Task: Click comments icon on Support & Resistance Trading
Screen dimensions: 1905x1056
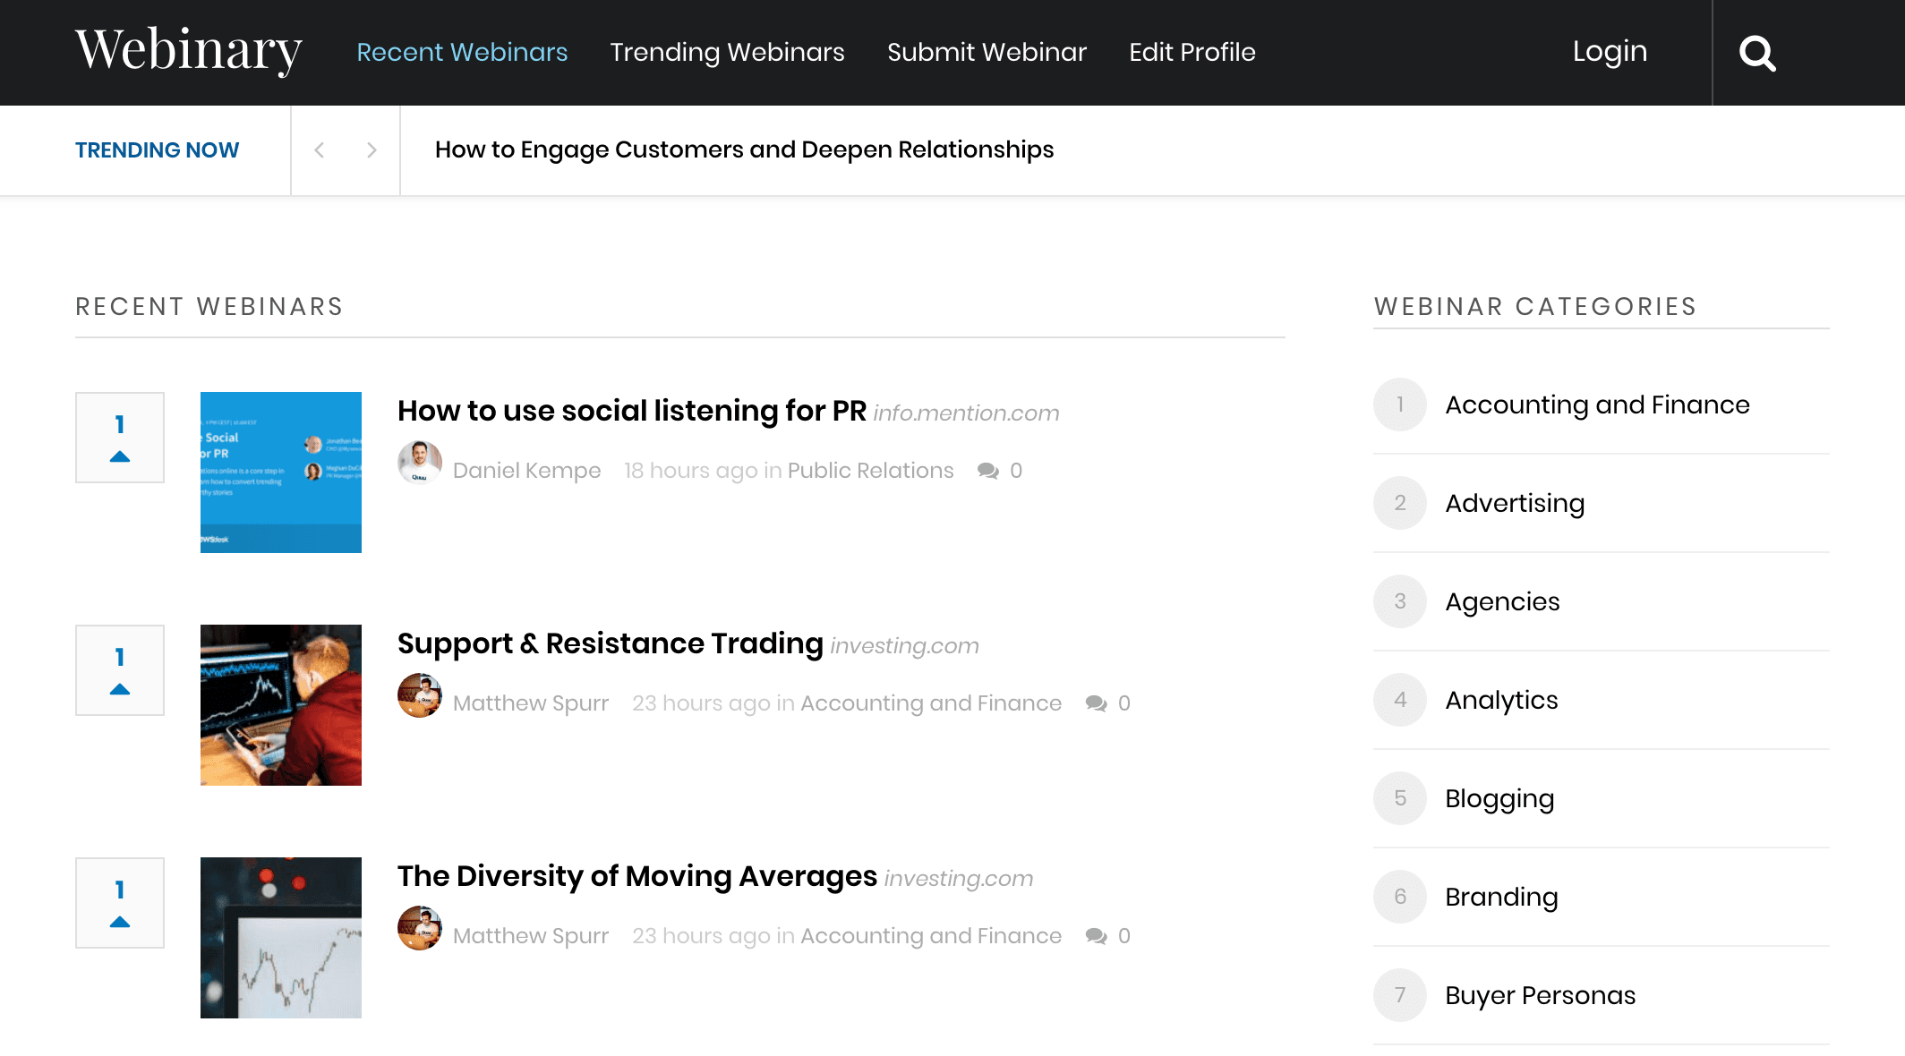Action: pyautogui.click(x=1096, y=703)
